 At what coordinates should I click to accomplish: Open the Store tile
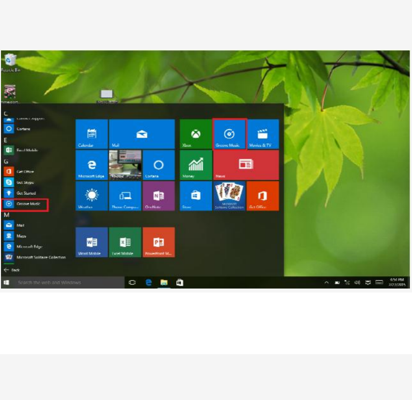196,196
